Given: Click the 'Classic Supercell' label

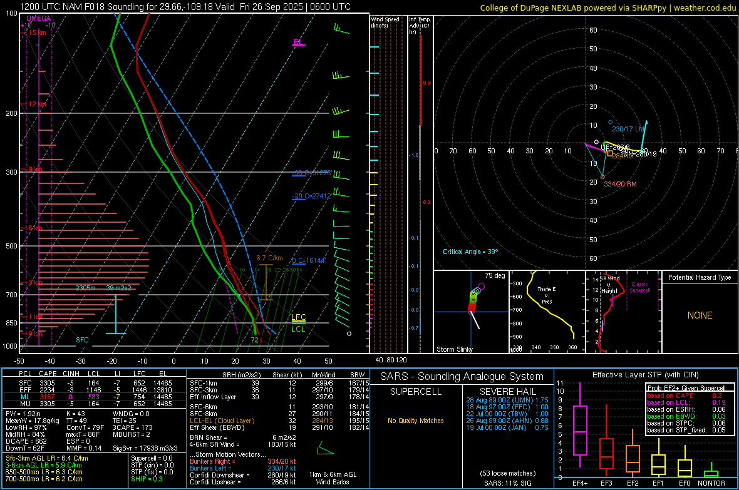Looking at the screenshot, I should (x=639, y=287).
